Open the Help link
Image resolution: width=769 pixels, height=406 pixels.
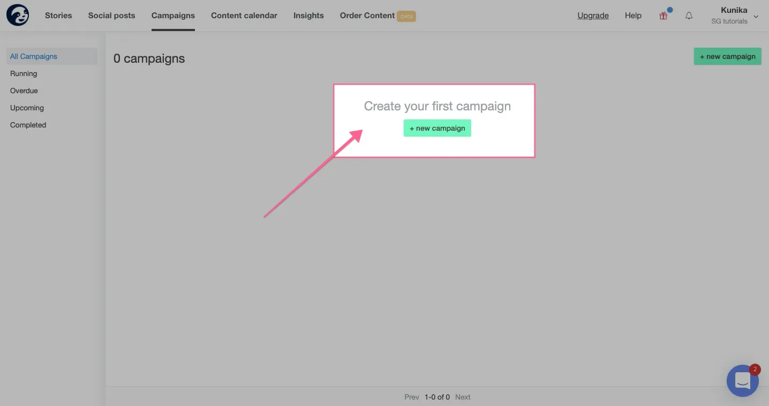(633, 16)
